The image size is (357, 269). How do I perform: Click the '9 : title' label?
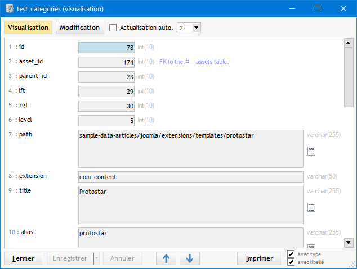click(20, 190)
